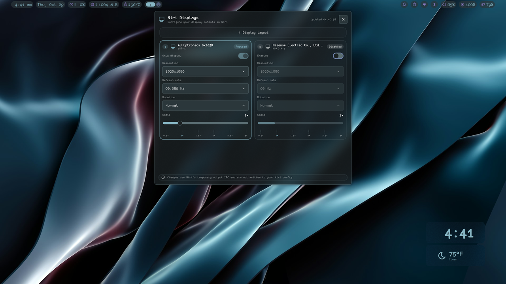Viewport: 506px width, 284px height.
Task: Select the AU Optronics 0x203D display card header
Action: click(x=206, y=46)
